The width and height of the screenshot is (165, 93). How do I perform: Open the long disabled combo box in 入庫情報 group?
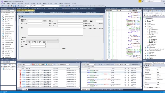point(42,40)
